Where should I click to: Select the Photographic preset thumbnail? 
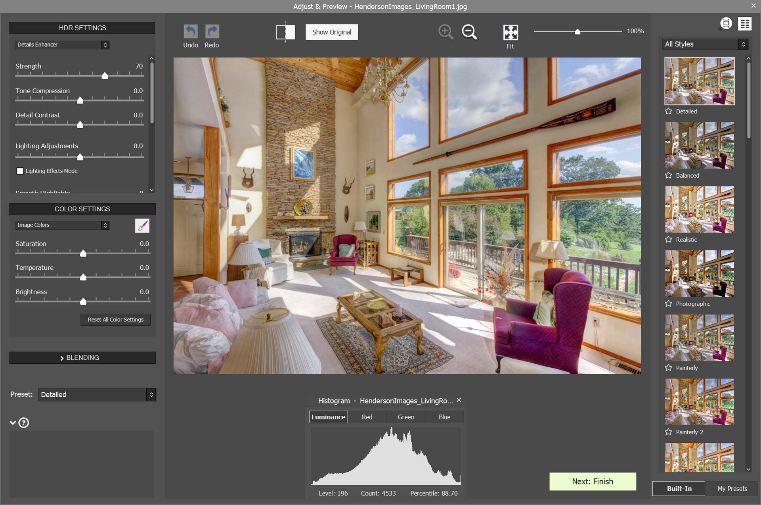point(700,274)
